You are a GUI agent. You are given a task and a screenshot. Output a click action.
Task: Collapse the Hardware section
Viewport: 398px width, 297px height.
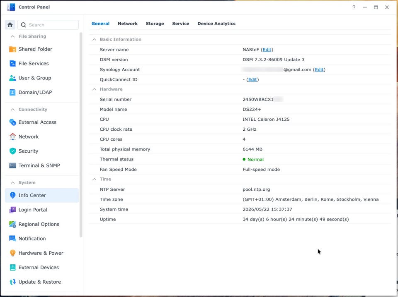coord(94,89)
